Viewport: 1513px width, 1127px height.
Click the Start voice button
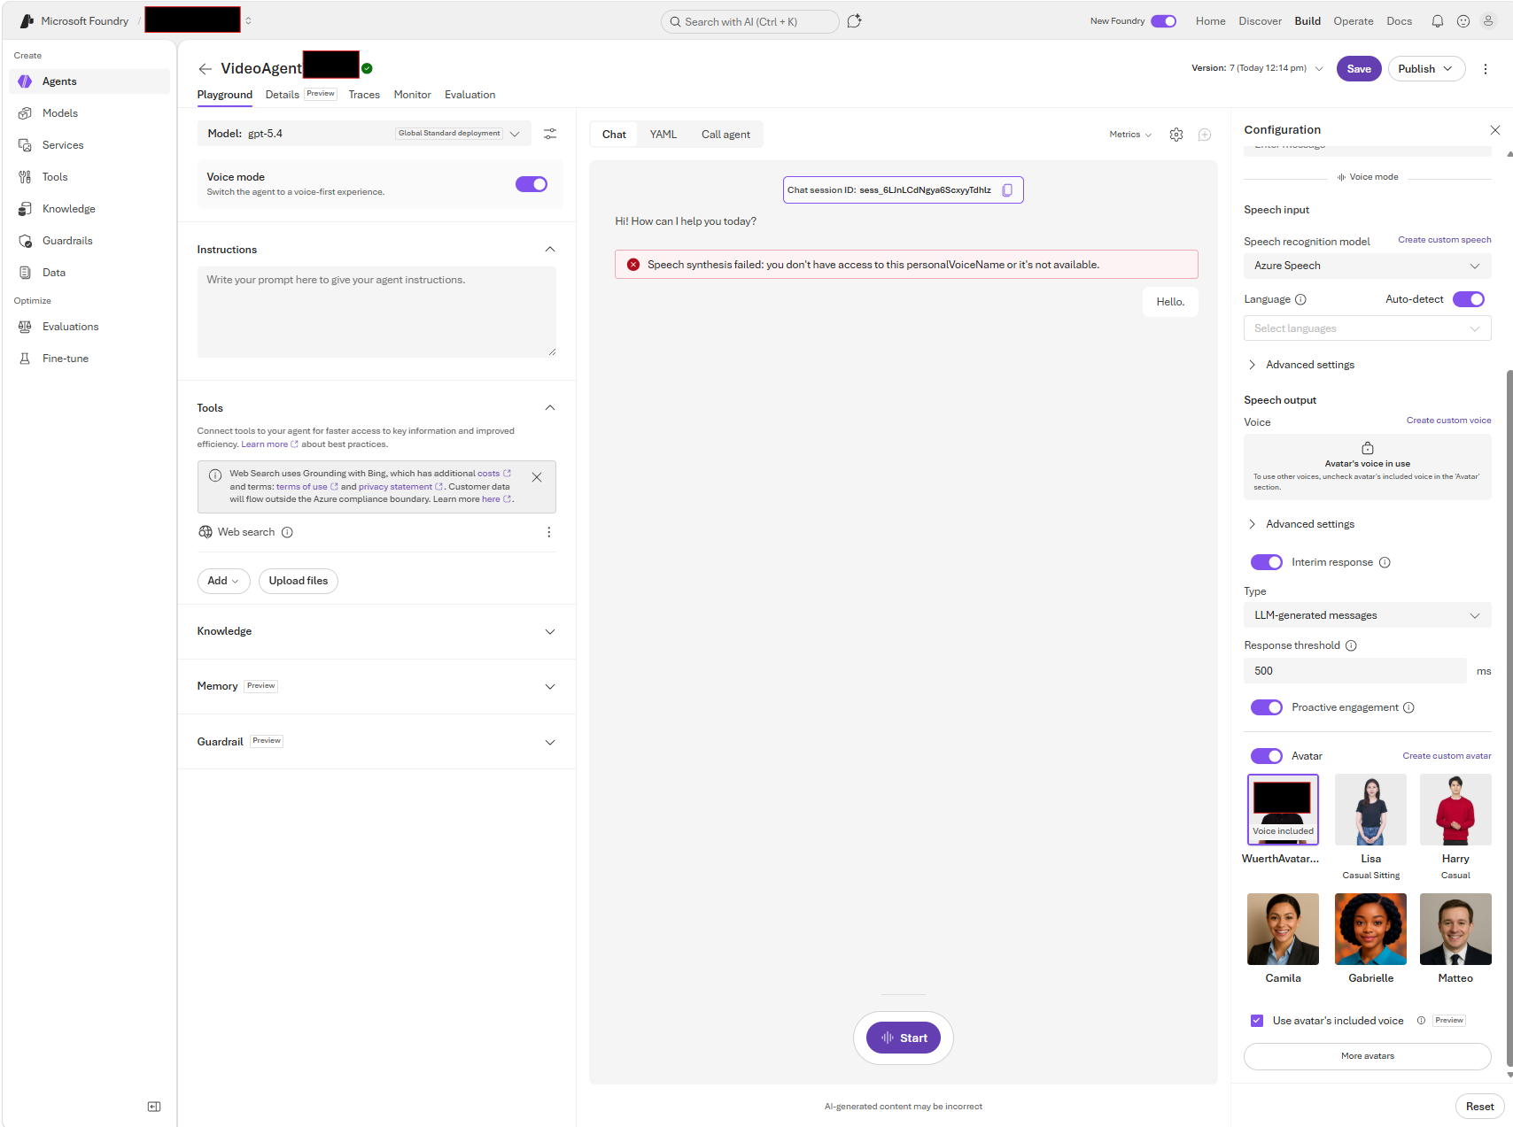pos(904,1038)
